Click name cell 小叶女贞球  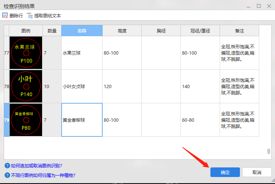click(82, 86)
